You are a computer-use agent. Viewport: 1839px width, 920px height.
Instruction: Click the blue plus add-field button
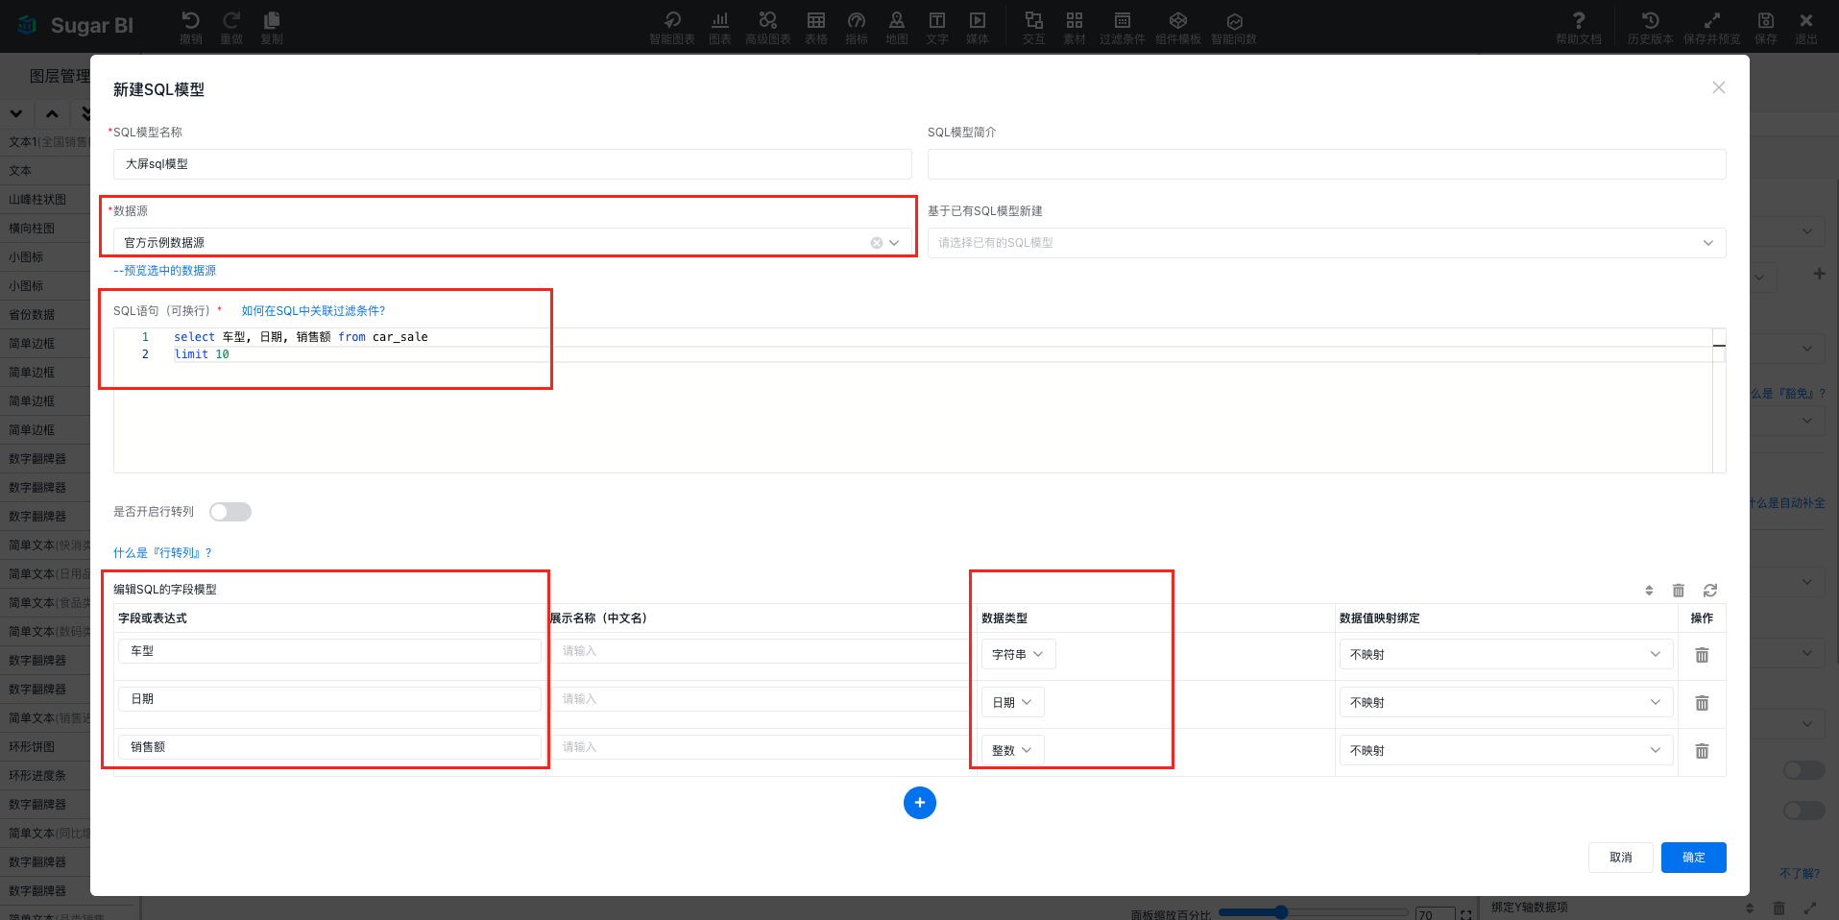pyautogui.click(x=920, y=803)
